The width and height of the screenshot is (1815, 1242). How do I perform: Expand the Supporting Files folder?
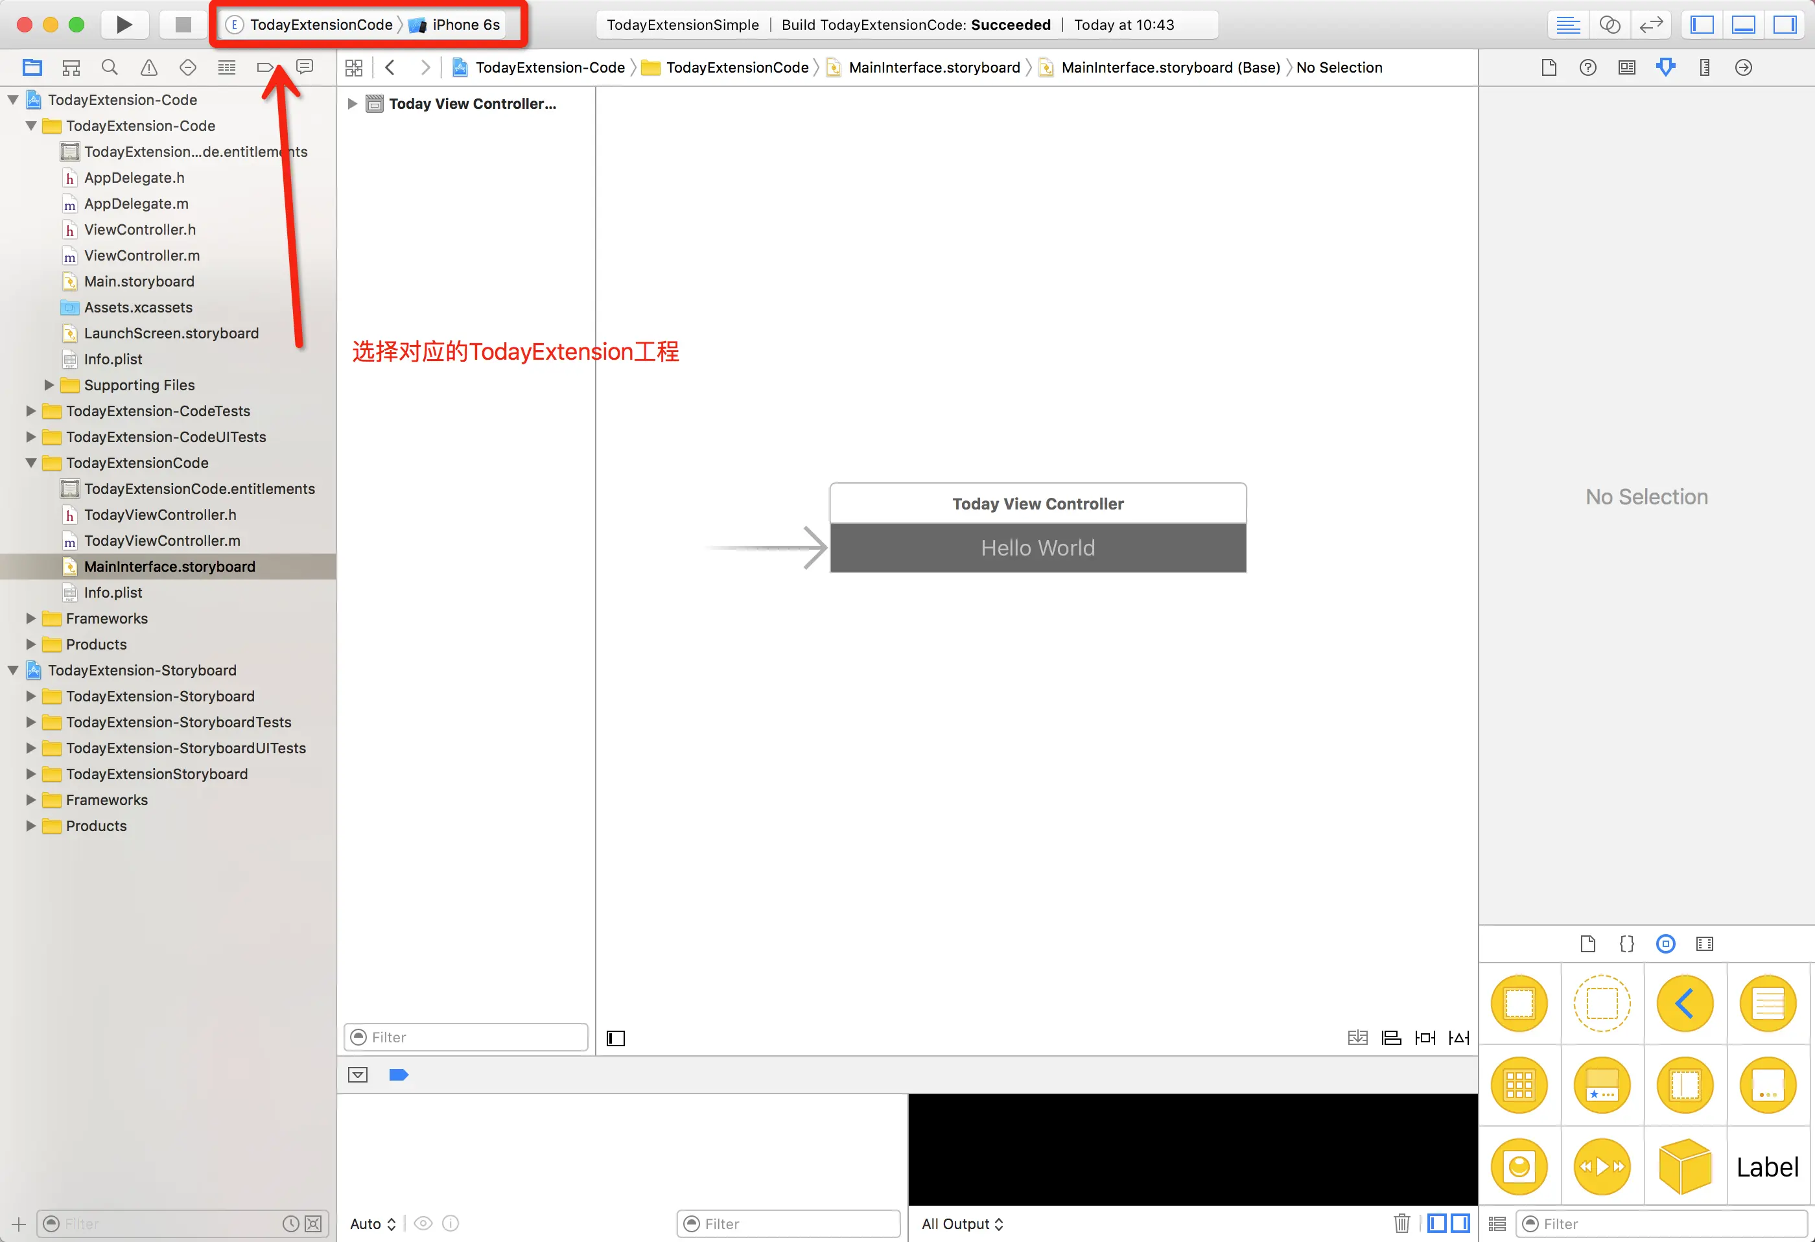[49, 385]
